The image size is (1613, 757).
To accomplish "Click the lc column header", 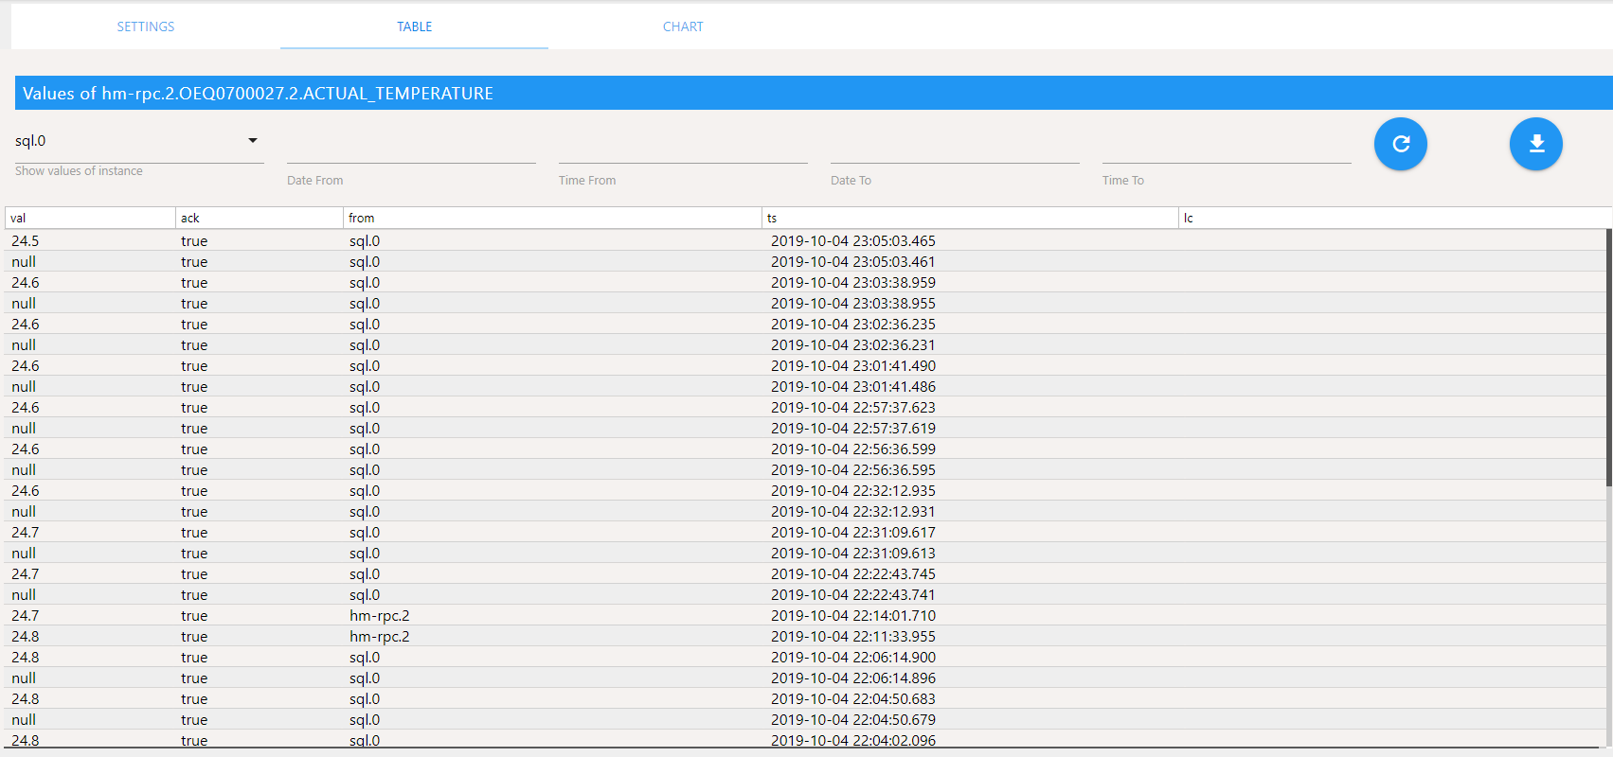I will click(x=1395, y=218).
